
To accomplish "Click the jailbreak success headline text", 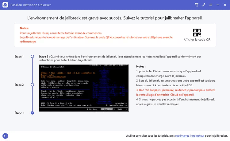I will 115,18.
